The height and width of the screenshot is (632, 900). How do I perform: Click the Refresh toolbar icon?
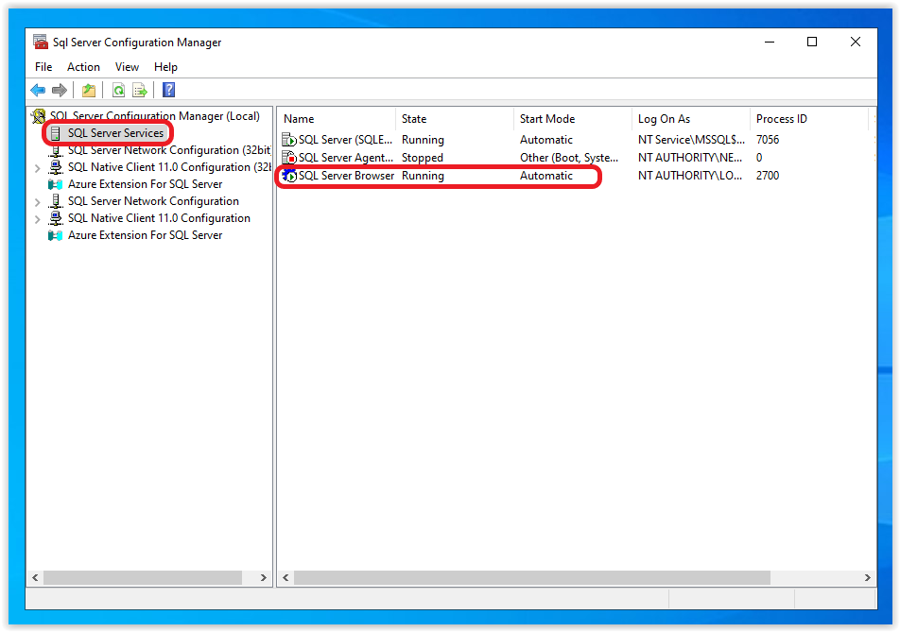point(118,90)
